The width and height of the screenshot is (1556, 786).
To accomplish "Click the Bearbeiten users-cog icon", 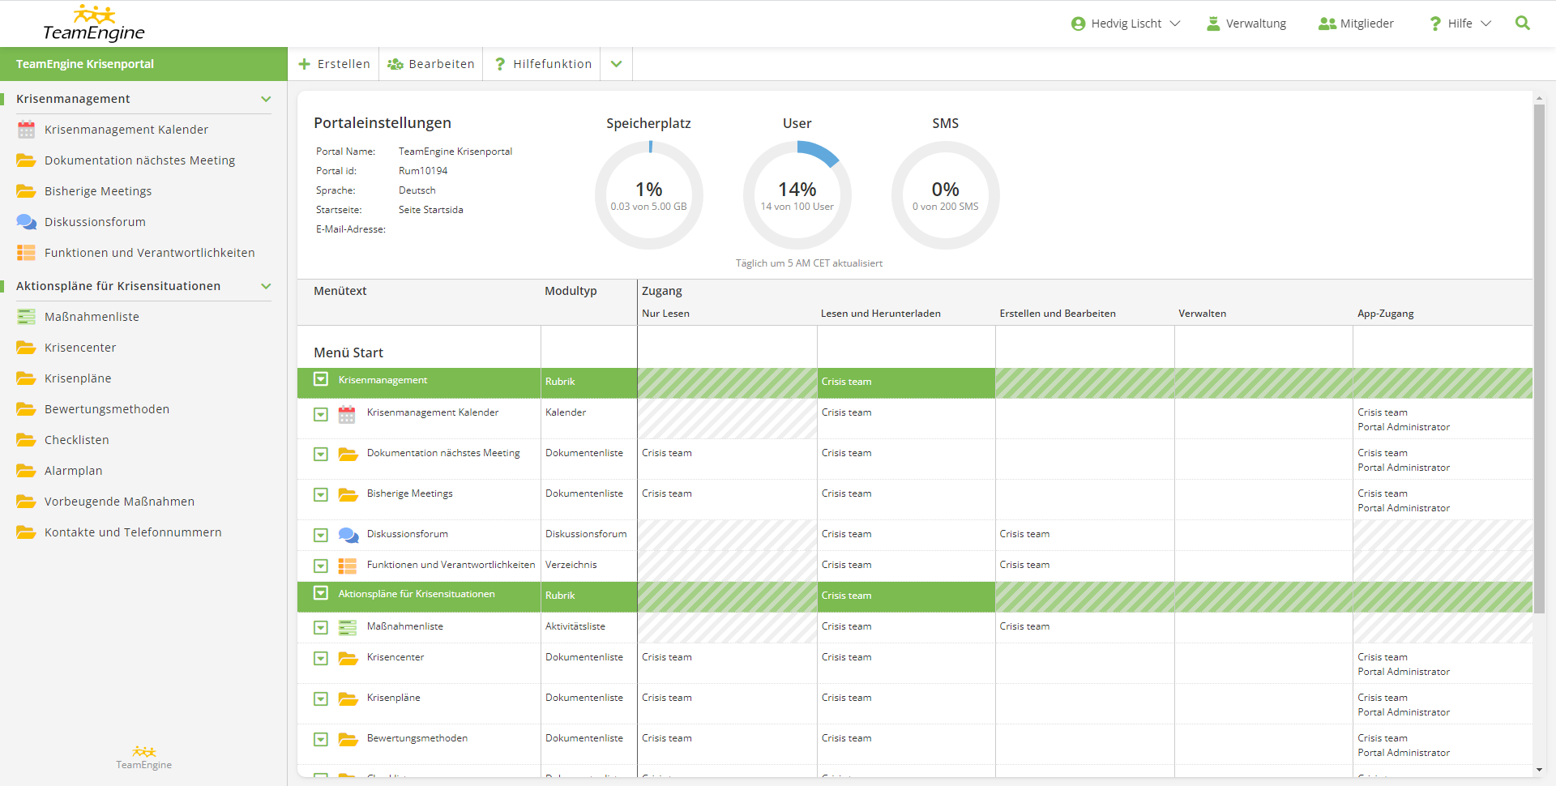I will tap(395, 64).
